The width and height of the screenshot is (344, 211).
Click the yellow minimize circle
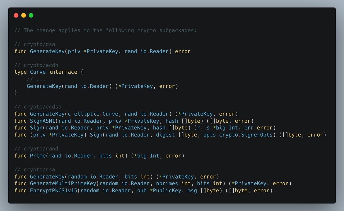tap(23, 15)
